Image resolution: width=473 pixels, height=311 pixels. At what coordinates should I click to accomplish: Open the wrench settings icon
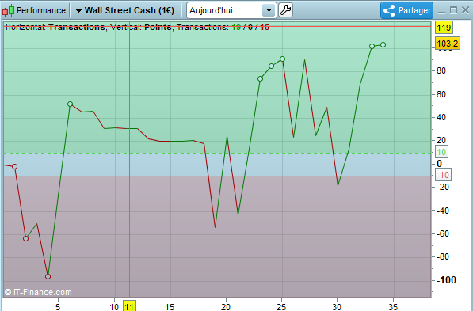point(285,10)
